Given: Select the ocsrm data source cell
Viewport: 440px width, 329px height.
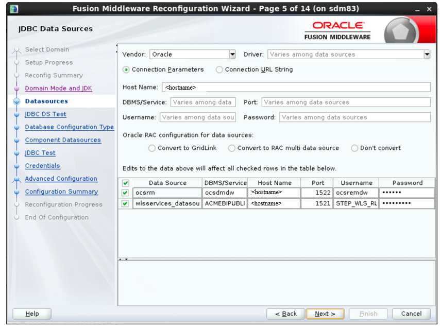Looking at the screenshot, I should coord(167,193).
